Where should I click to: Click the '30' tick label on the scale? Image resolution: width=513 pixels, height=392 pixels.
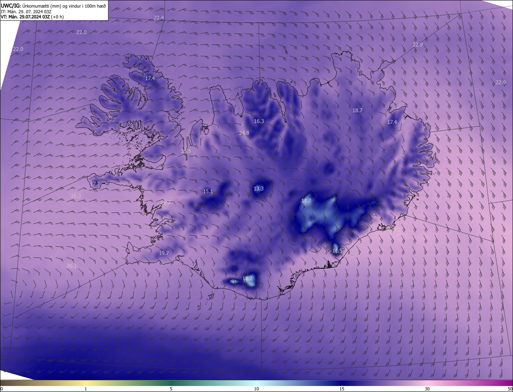[x=427, y=389]
